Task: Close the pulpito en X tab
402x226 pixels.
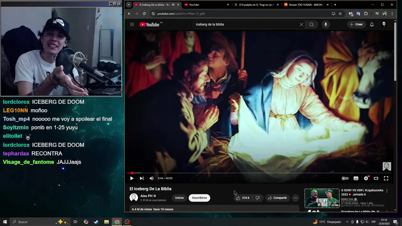Action: coord(278,5)
